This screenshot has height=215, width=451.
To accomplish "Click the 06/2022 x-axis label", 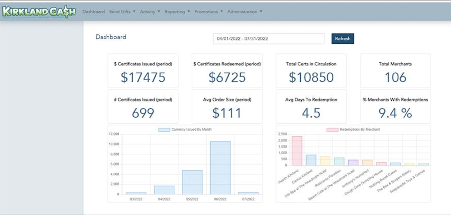I will [x=220, y=200].
